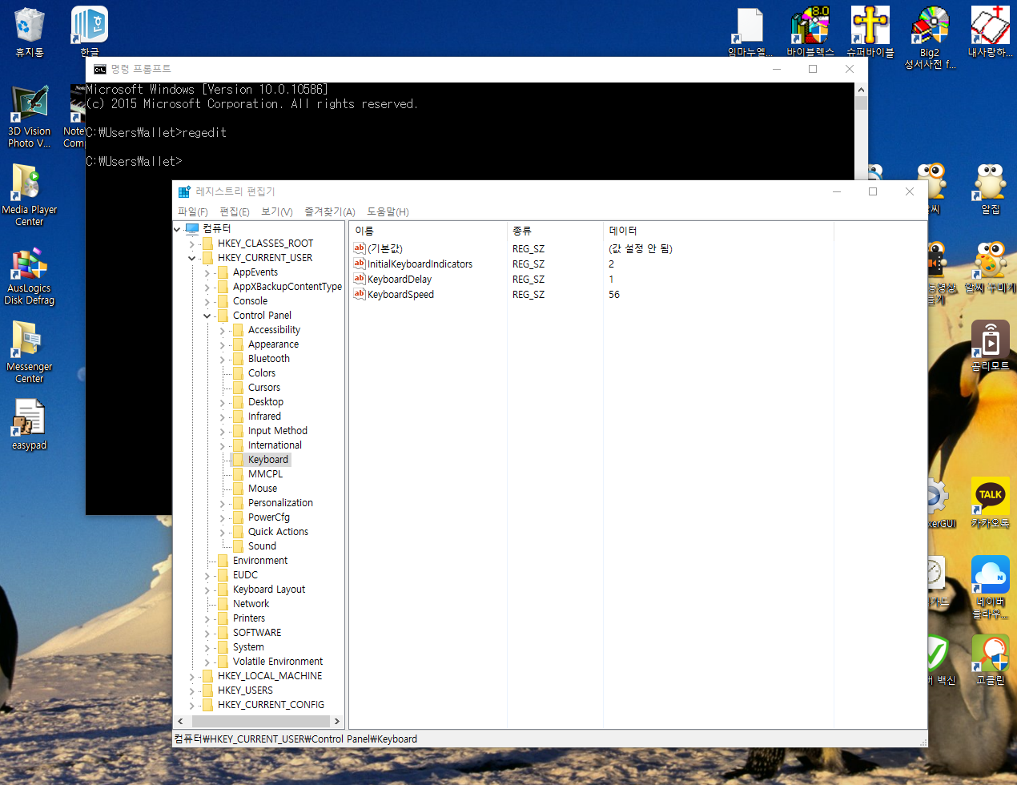1017x785 pixels.
Task: Open Media Player Center icon
Action: pos(29,195)
